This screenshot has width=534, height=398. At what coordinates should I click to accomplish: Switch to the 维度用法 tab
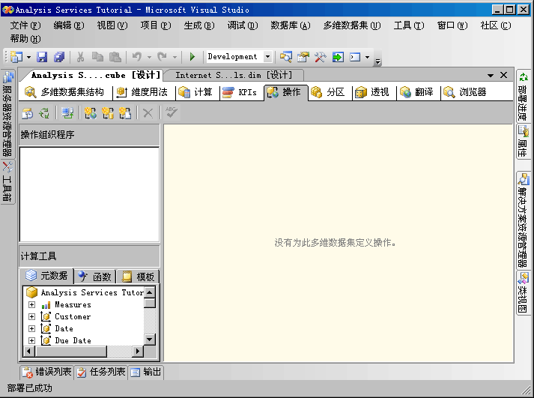(x=142, y=92)
